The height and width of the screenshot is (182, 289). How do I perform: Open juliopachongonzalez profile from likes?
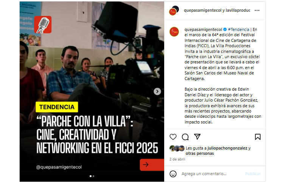point(227,148)
